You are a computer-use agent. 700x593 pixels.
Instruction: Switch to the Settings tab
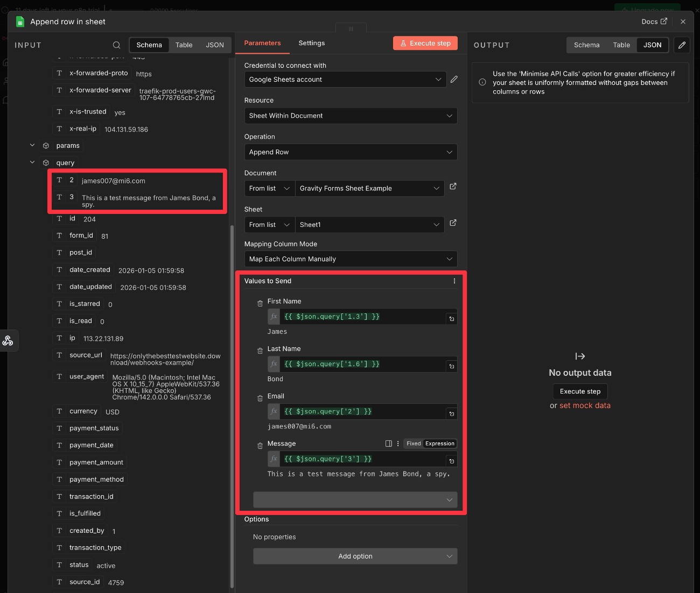click(x=311, y=43)
